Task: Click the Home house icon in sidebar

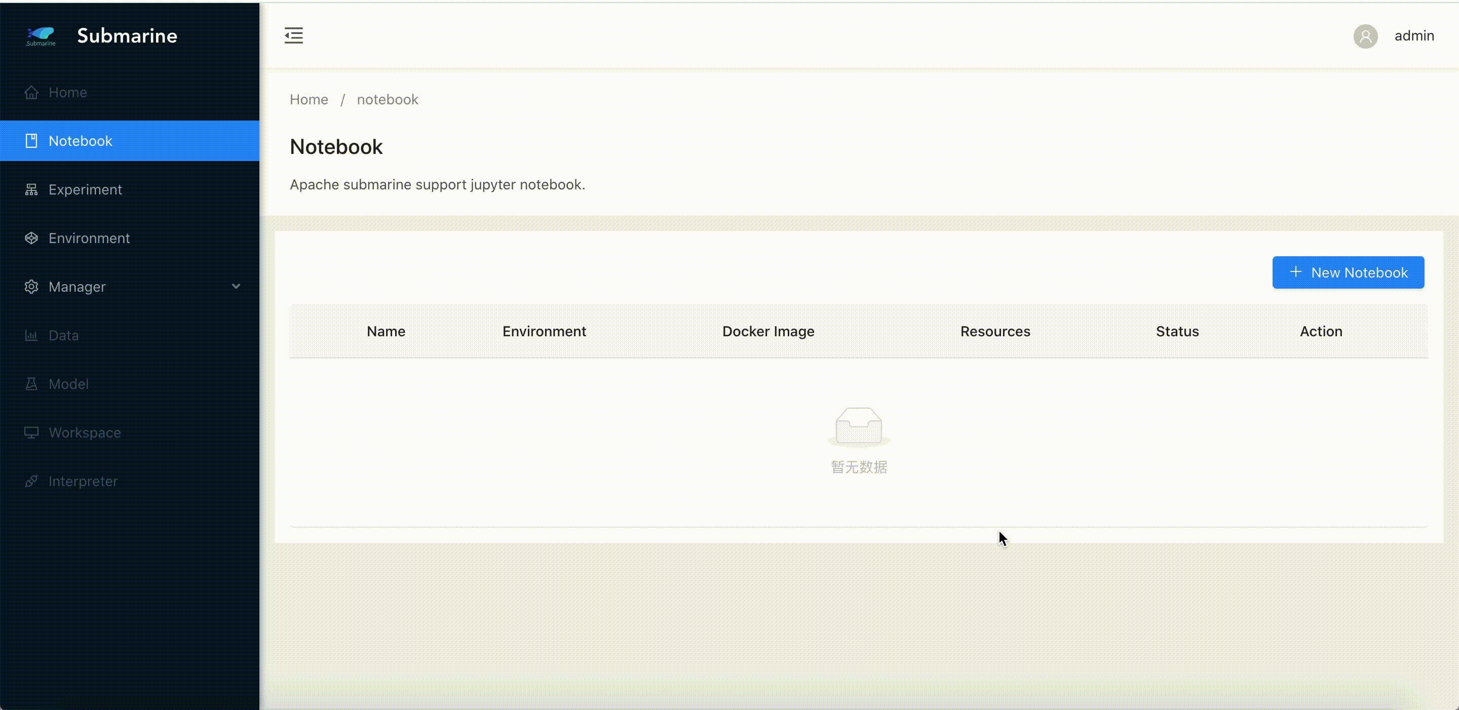Action: click(31, 92)
